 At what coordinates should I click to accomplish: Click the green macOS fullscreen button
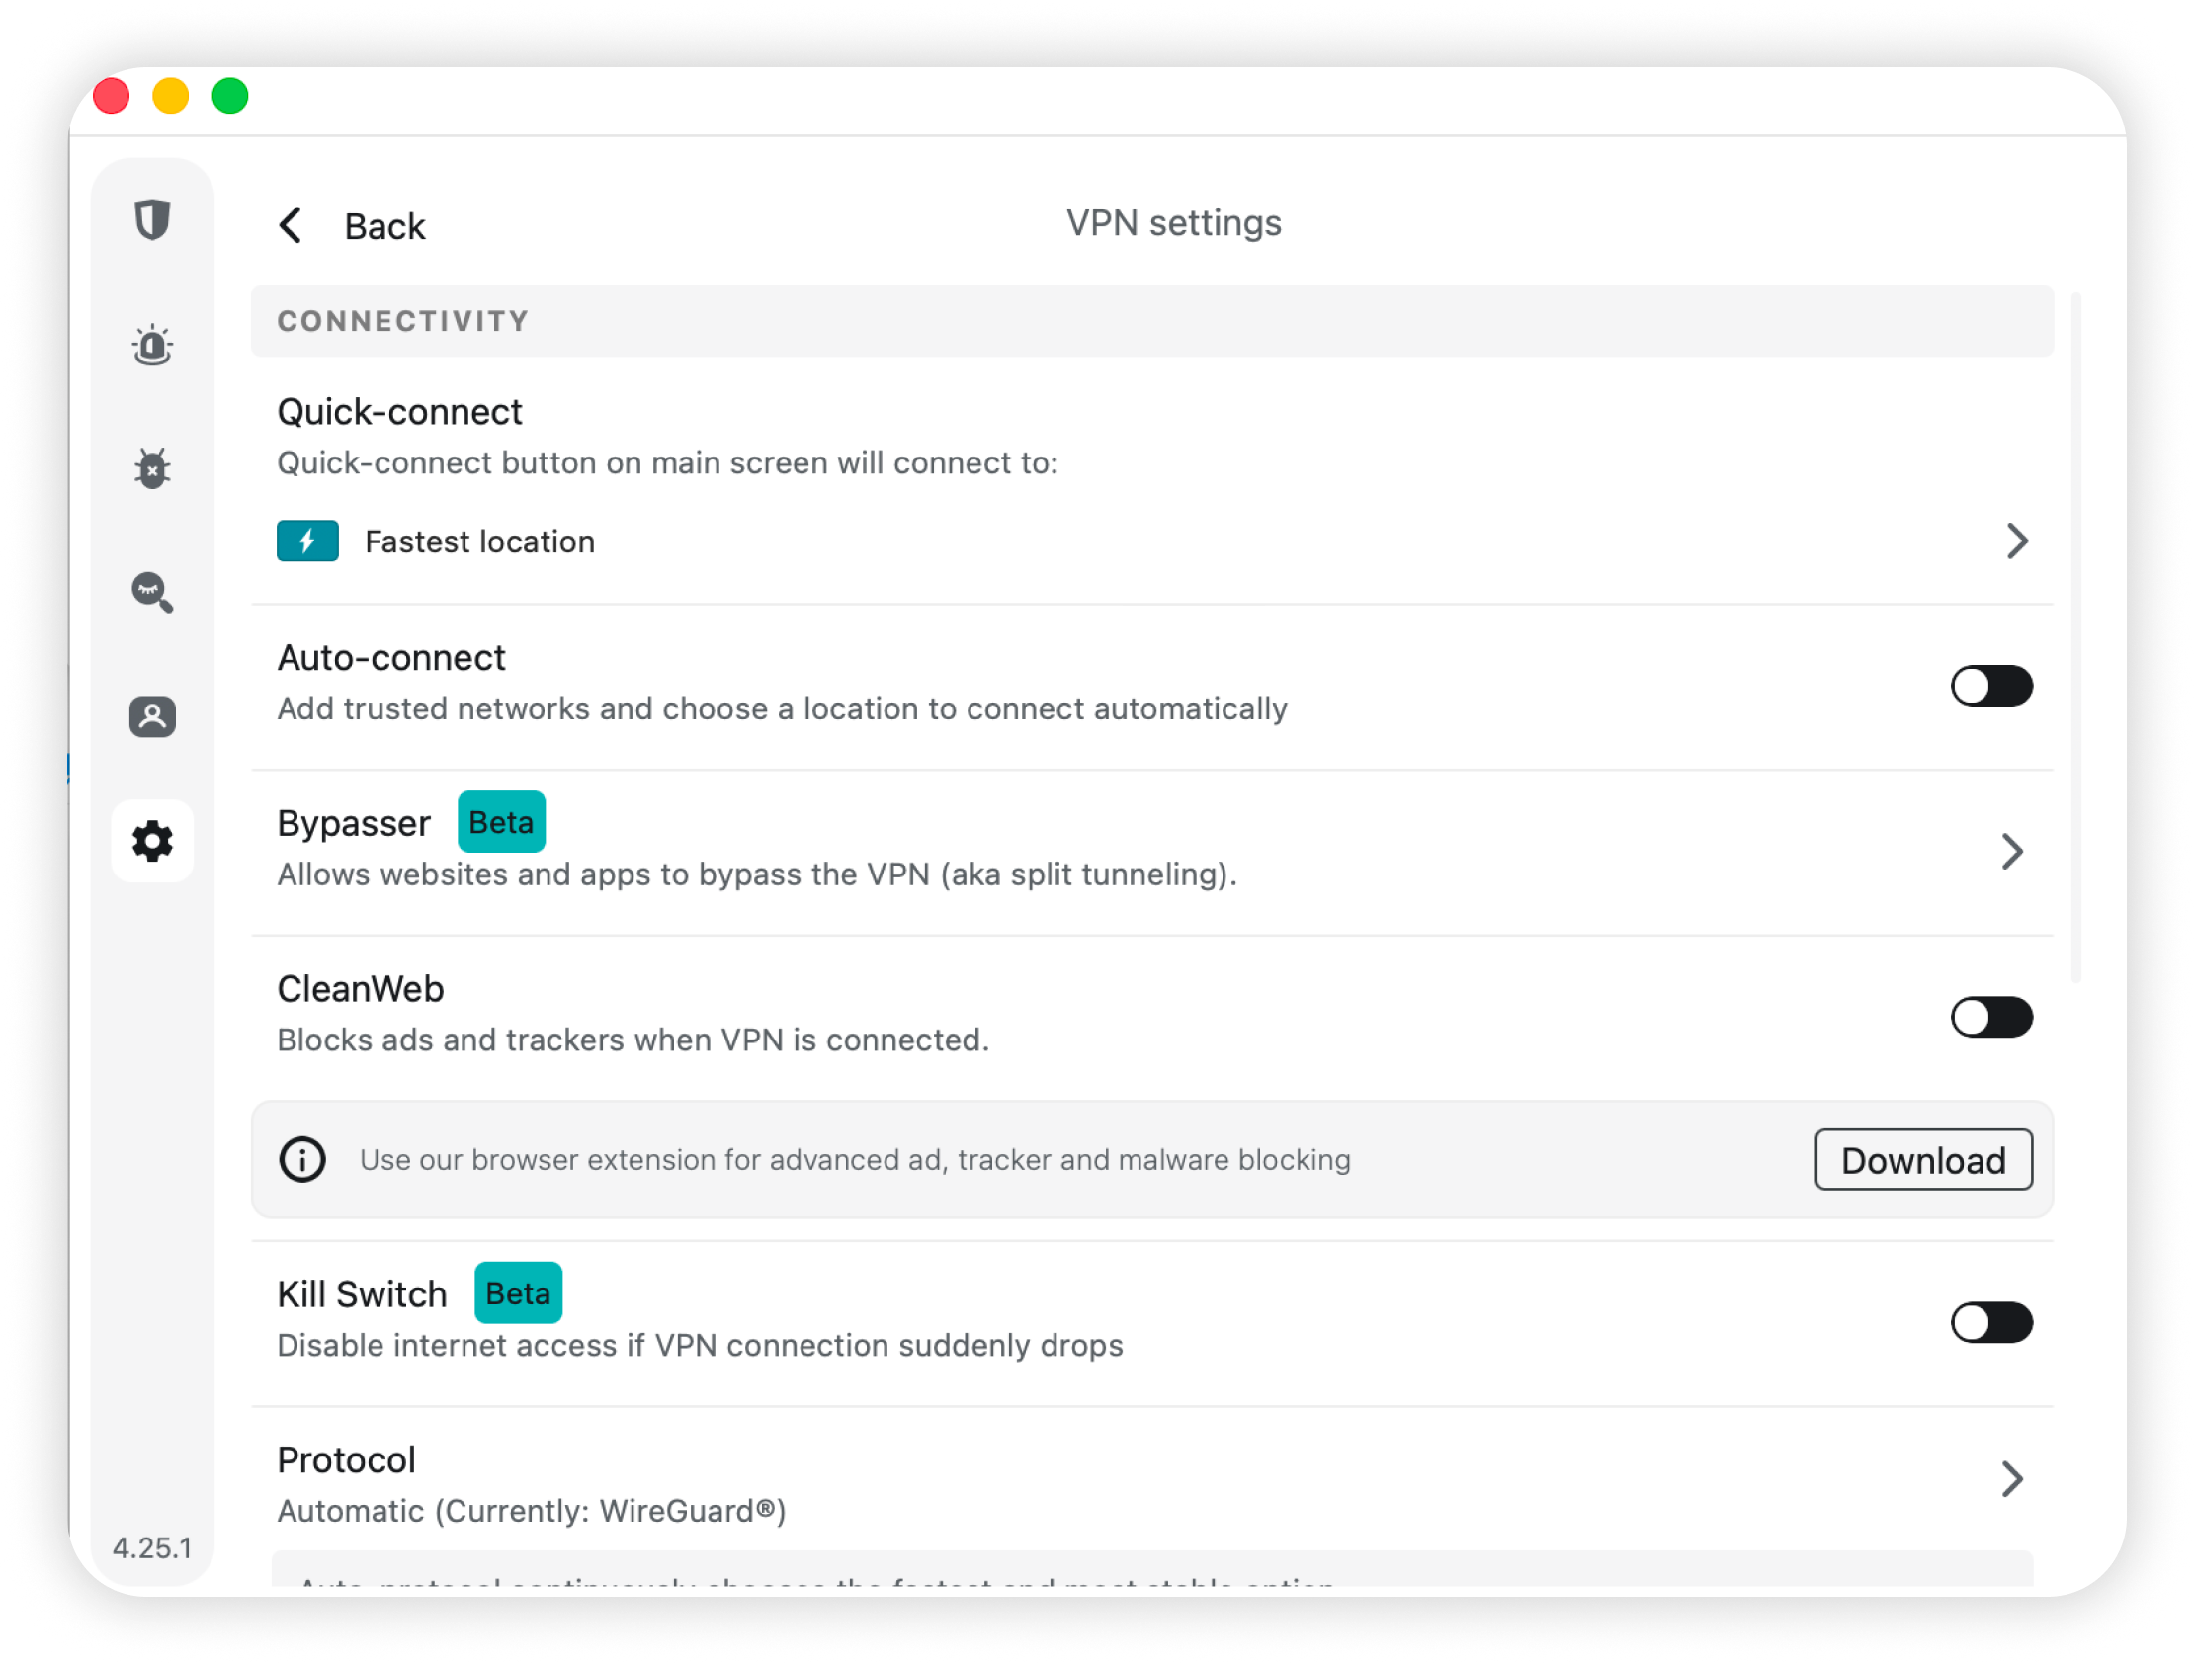click(x=230, y=96)
